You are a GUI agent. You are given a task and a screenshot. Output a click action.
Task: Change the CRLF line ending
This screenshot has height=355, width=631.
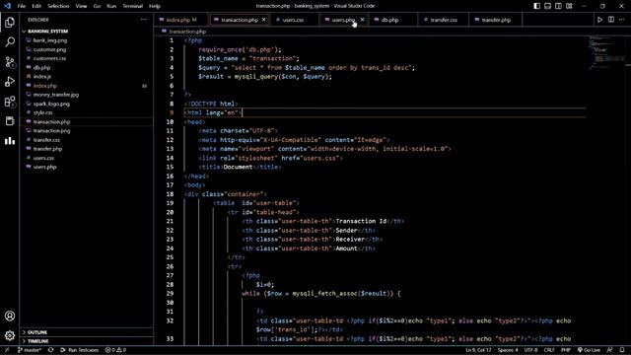(549, 350)
